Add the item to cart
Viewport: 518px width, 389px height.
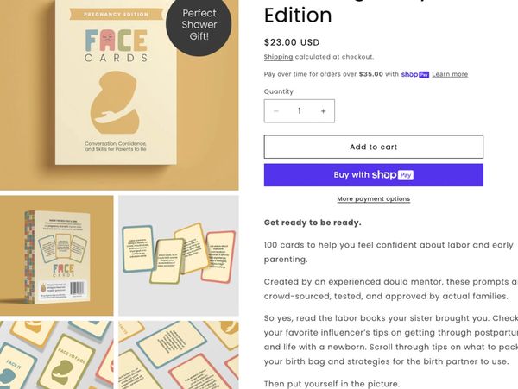point(373,147)
